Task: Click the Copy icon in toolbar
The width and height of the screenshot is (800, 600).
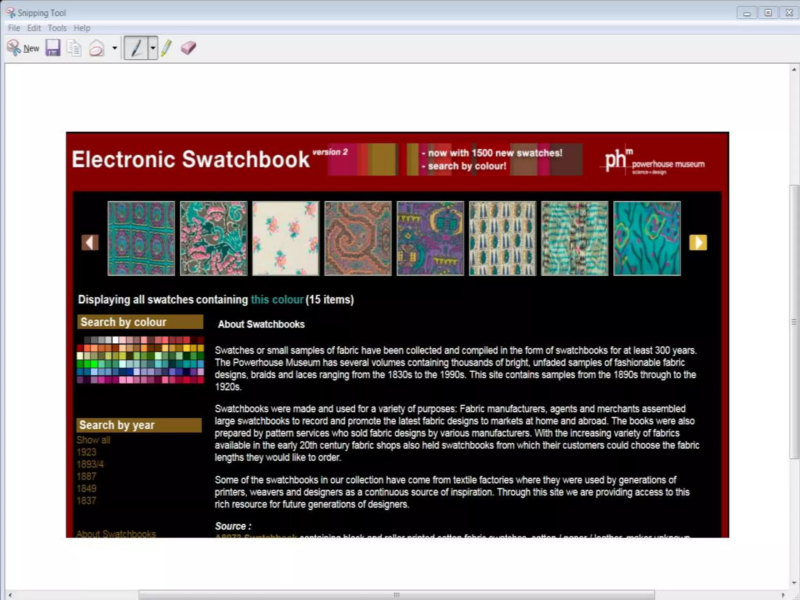Action: click(74, 48)
